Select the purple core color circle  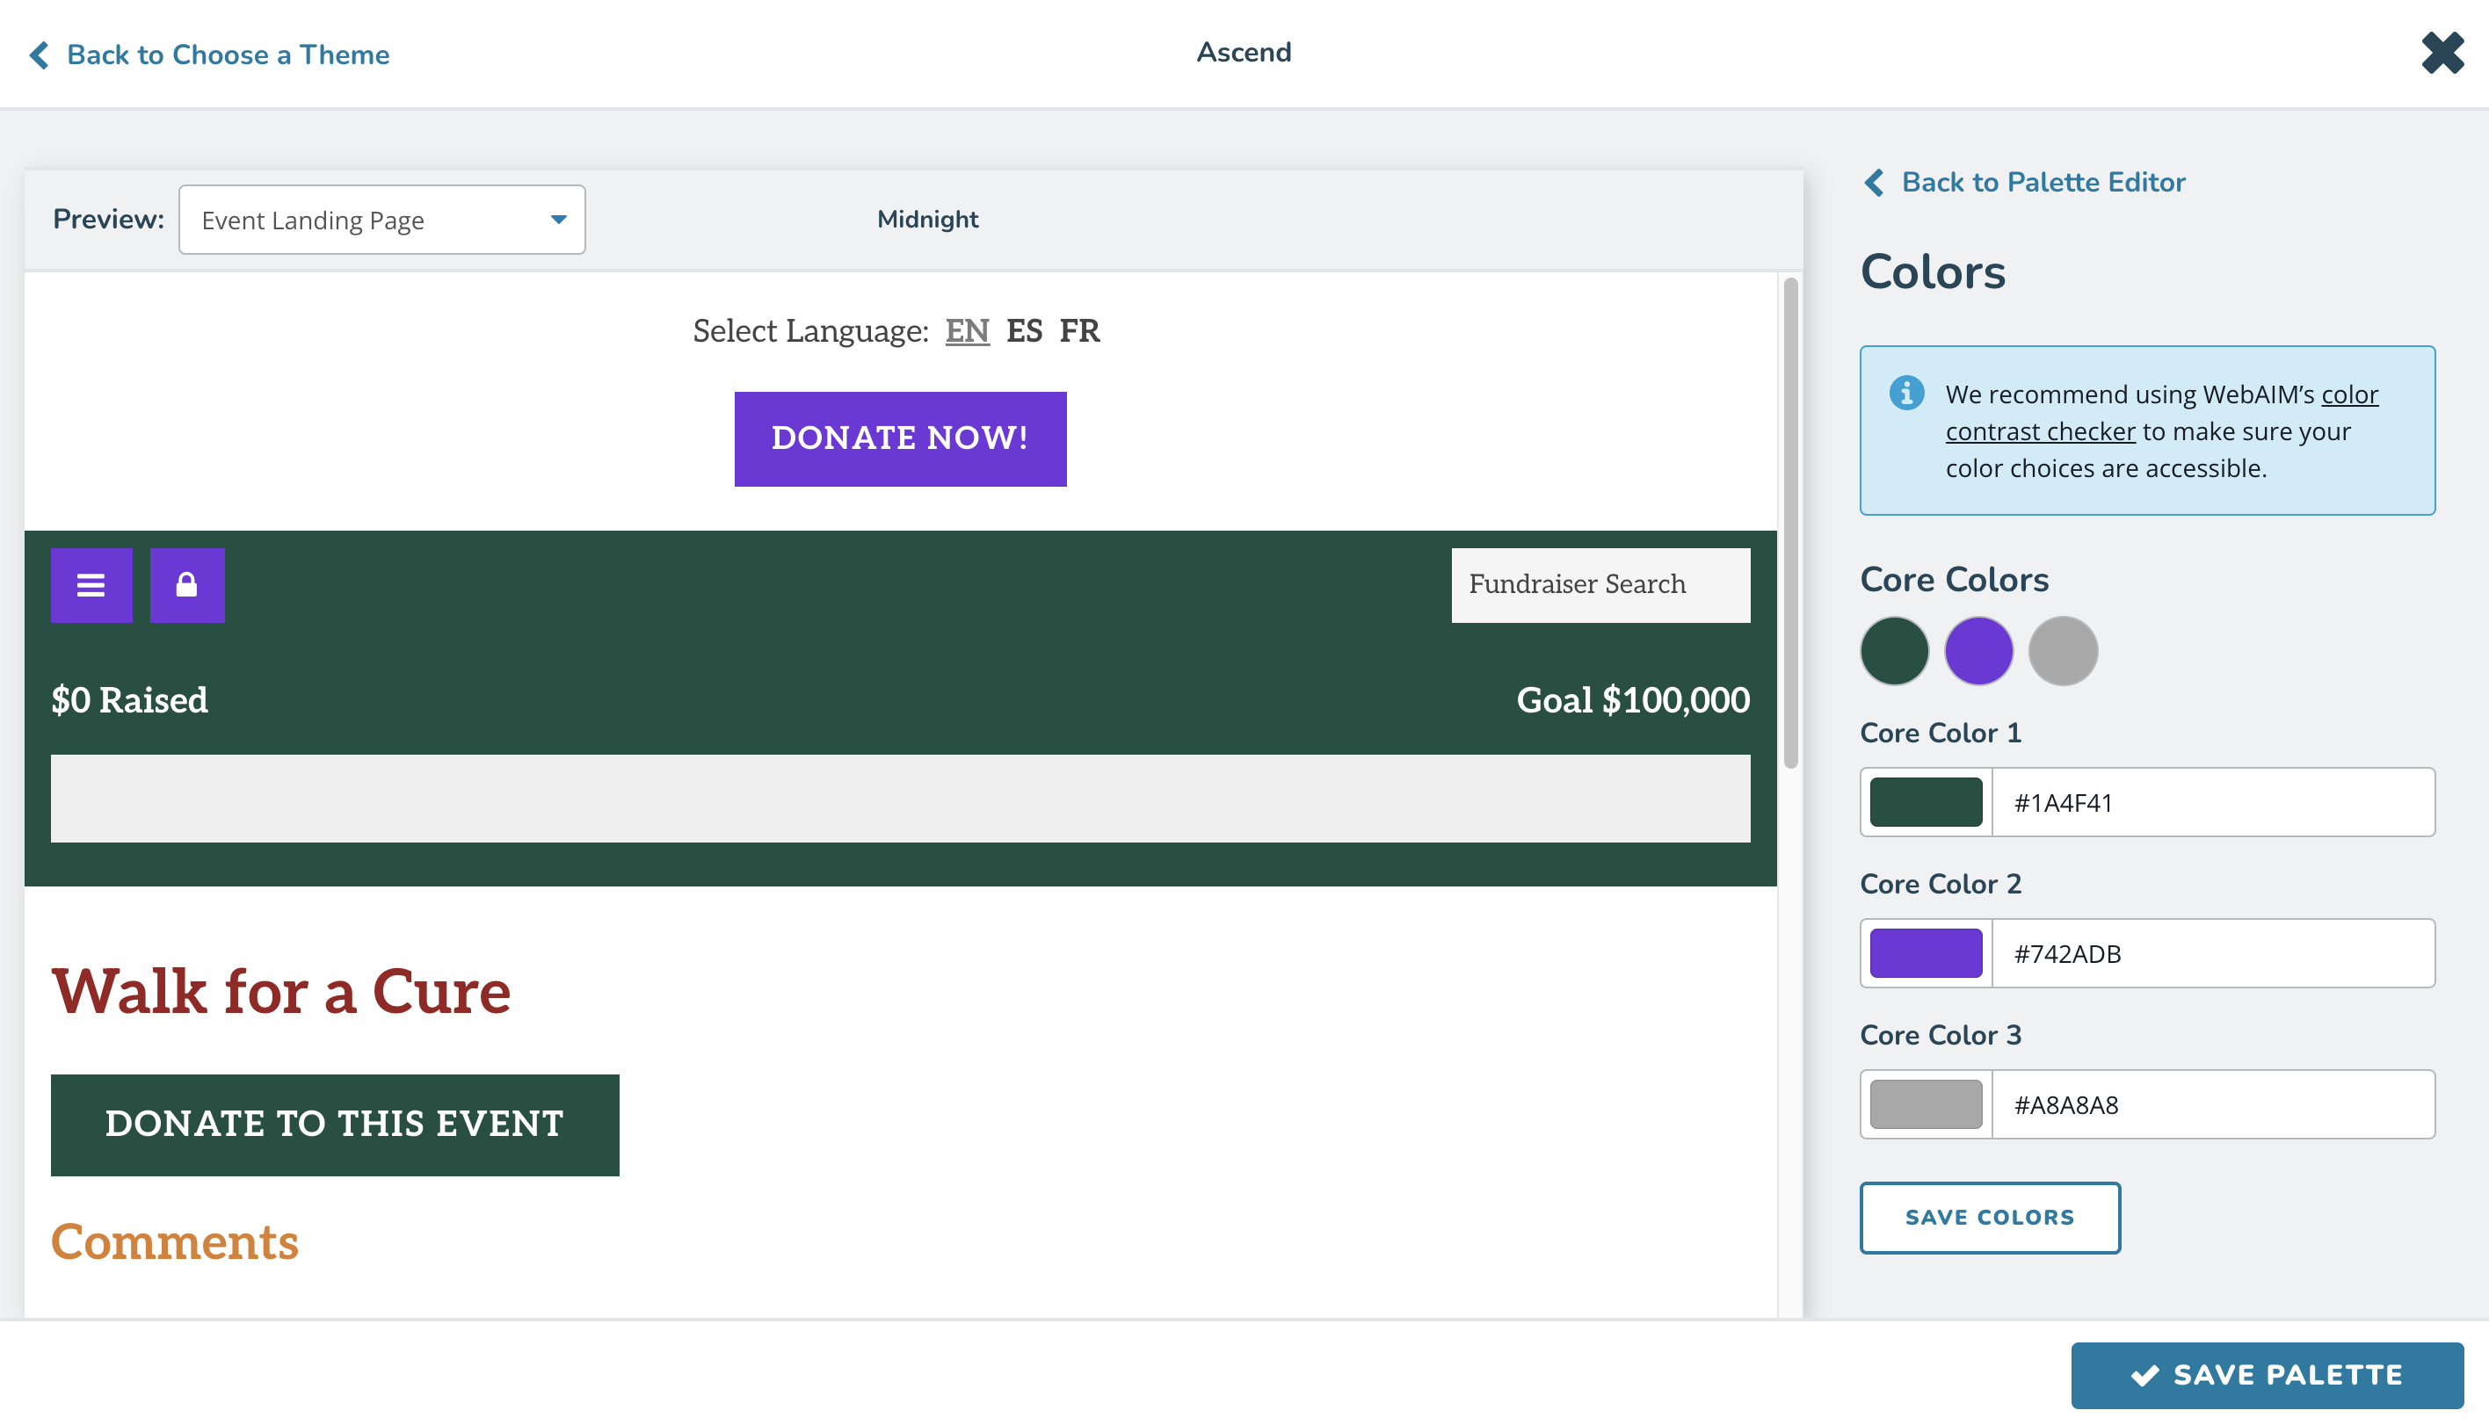1978,651
